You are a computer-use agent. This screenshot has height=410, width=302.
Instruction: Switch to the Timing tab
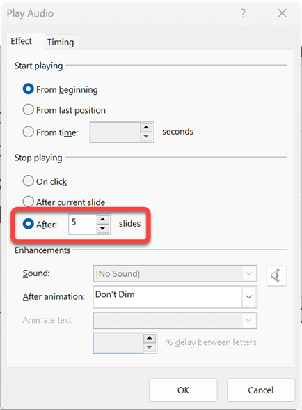(61, 42)
